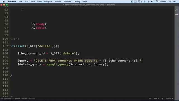Click the closing table tag

pyautogui.click(x=39, y=28)
